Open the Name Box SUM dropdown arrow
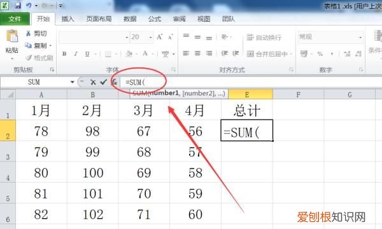Viewport: 382px width, 229px height. pyautogui.click(x=73, y=82)
